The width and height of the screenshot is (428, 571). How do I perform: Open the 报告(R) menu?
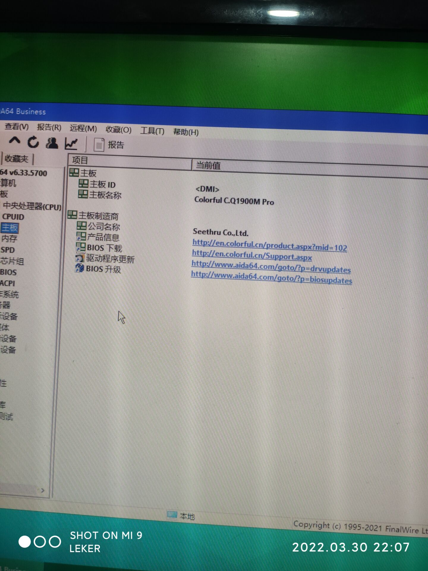[49, 128]
